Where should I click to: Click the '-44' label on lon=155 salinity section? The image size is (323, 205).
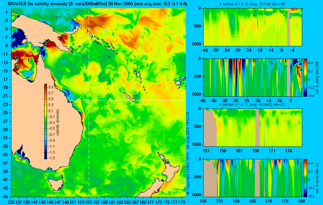(x=205, y=50)
